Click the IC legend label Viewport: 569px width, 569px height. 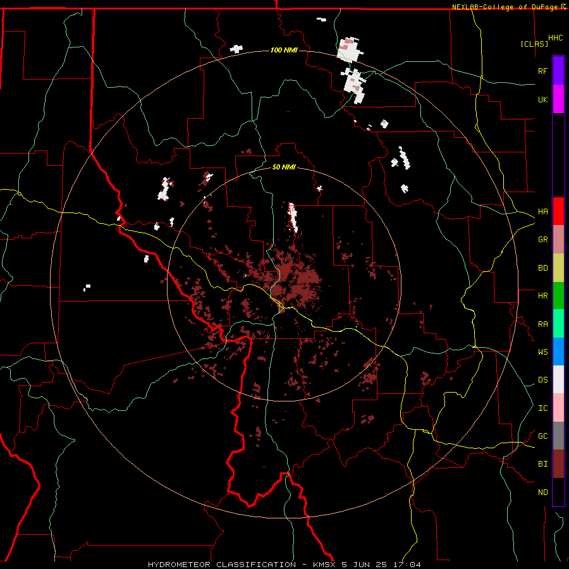pyautogui.click(x=543, y=408)
